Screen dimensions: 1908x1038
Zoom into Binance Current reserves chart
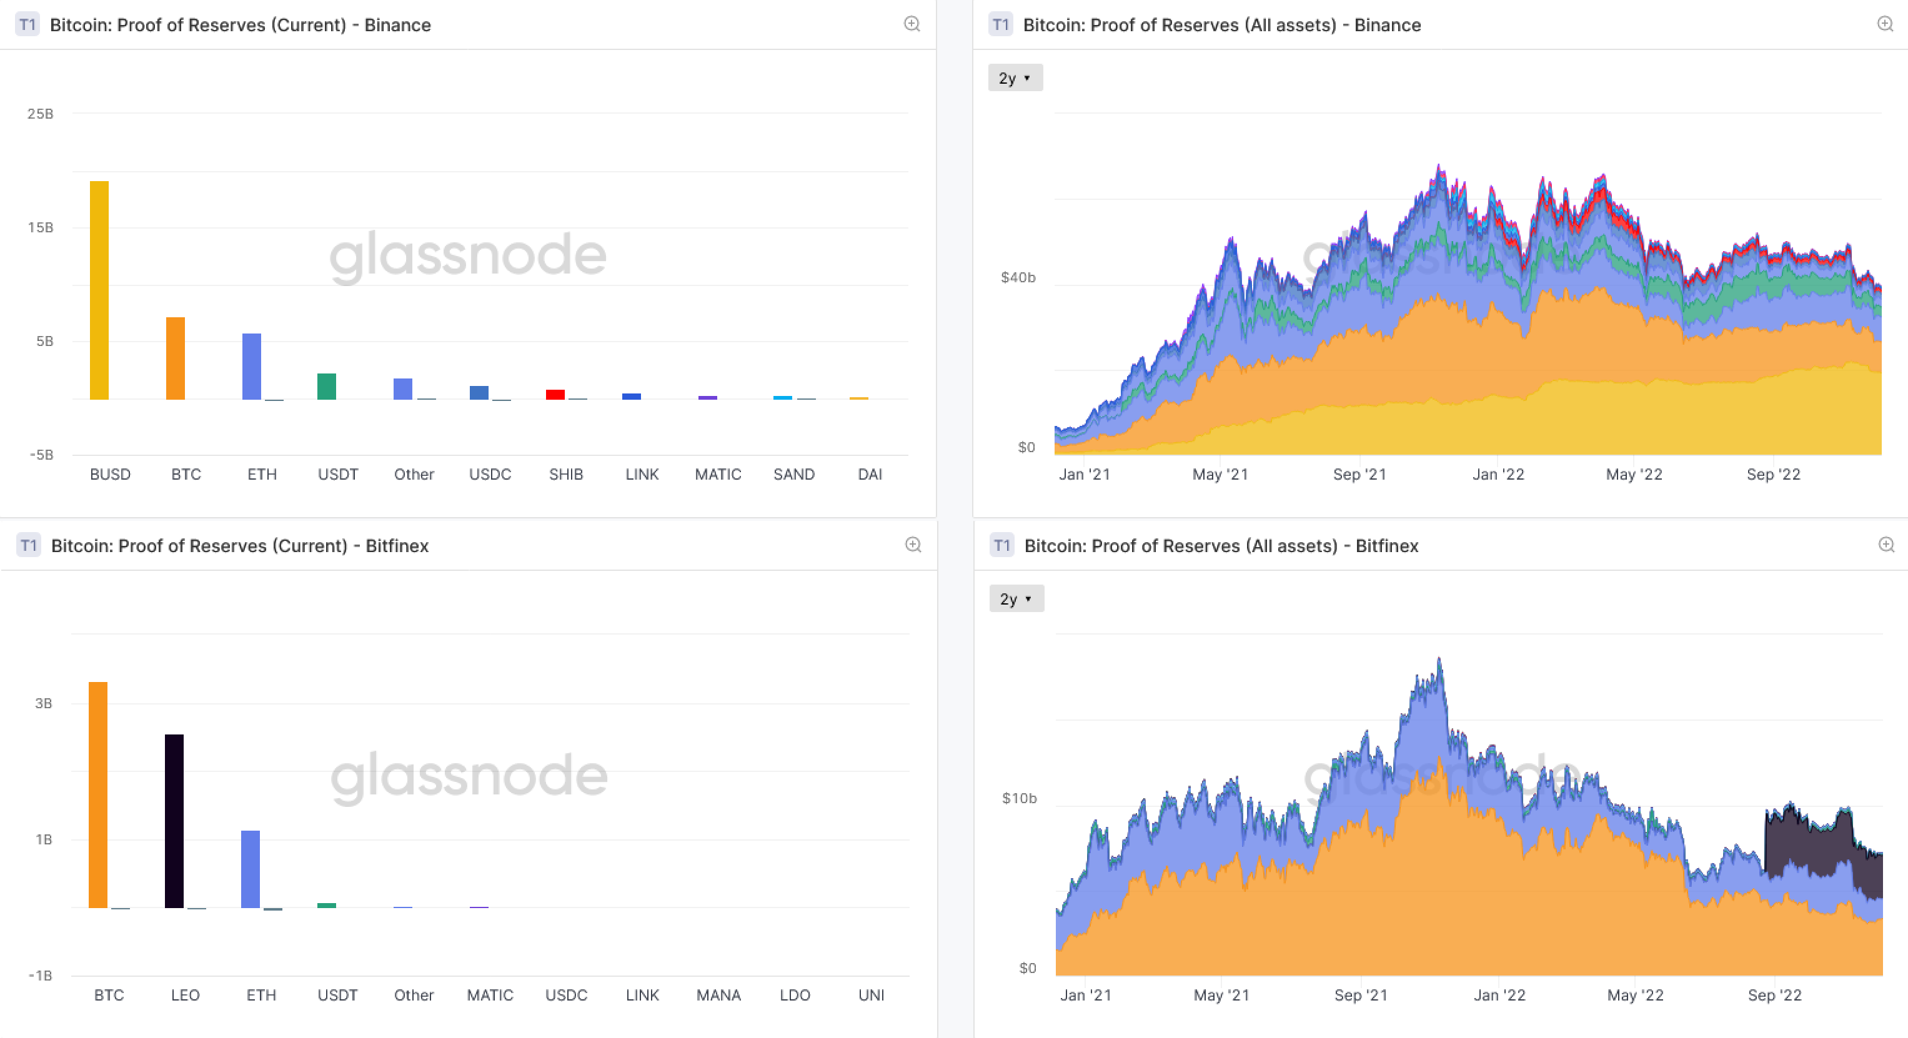pos(912,24)
